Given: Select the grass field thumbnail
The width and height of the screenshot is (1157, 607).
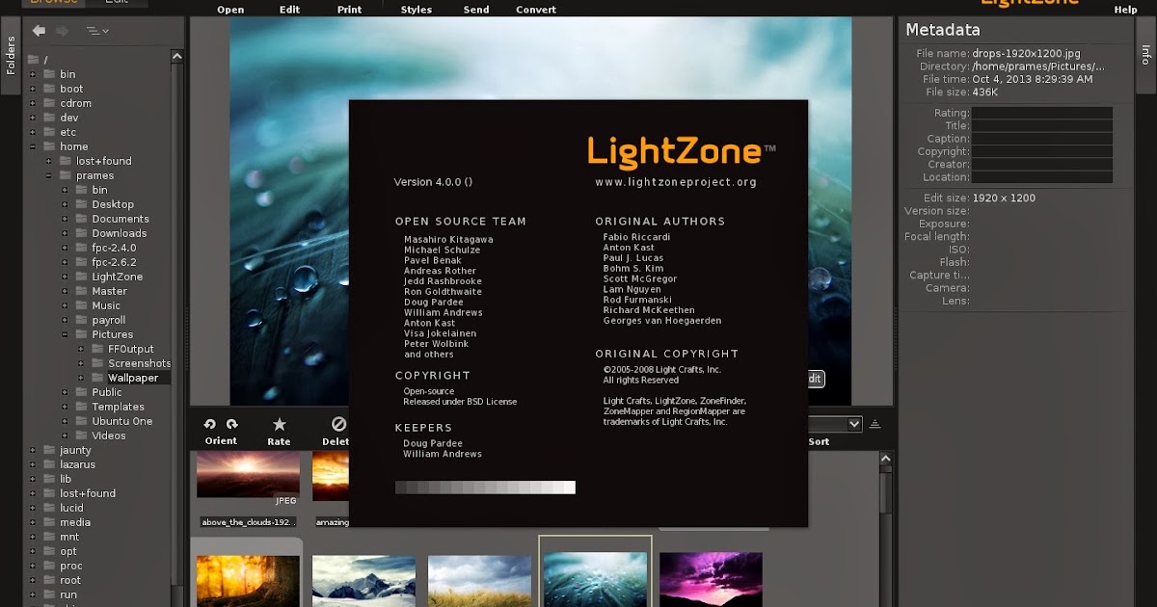Looking at the screenshot, I should coord(479,580).
